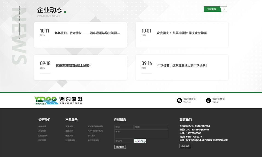Click the 了解更多 button
262x157 pixels.
tap(212, 9)
